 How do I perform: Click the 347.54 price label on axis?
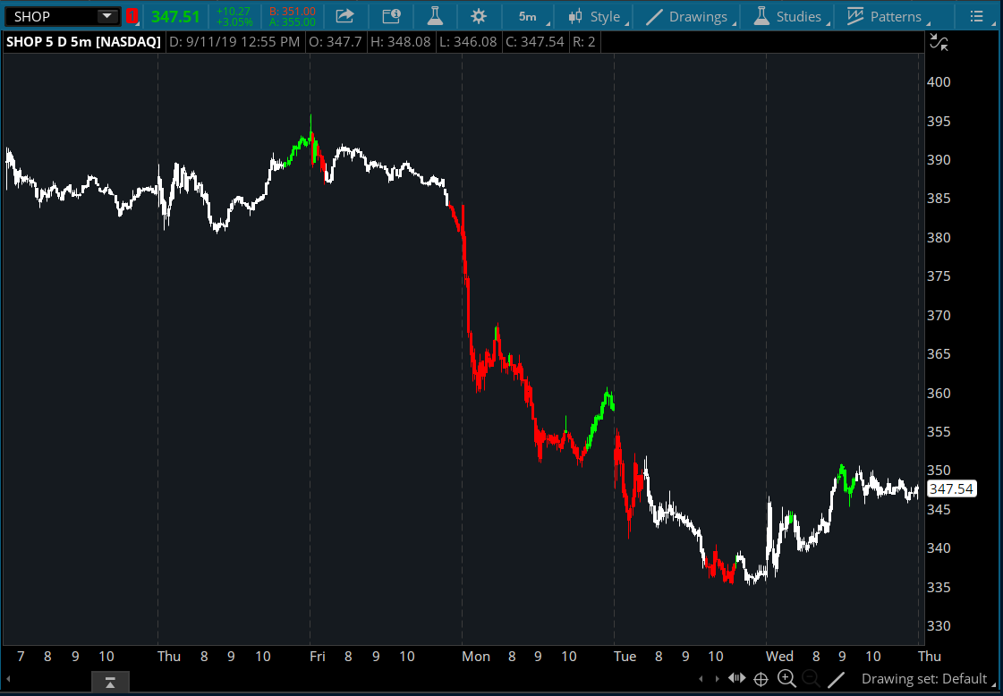950,488
